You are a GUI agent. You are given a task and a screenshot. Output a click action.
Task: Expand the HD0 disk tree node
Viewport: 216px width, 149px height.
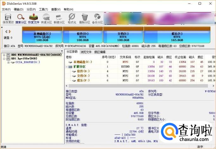(x=4, y=55)
